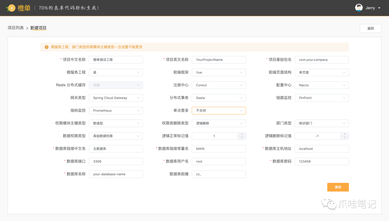This screenshot has height=221, width=389.
Task: Click the orange logo icon in header
Action: [12, 8]
